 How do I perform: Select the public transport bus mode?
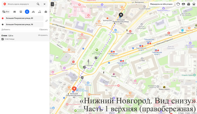coord(21,12)
